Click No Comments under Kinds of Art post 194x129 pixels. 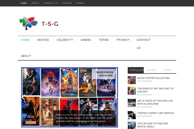(x=145, y=95)
